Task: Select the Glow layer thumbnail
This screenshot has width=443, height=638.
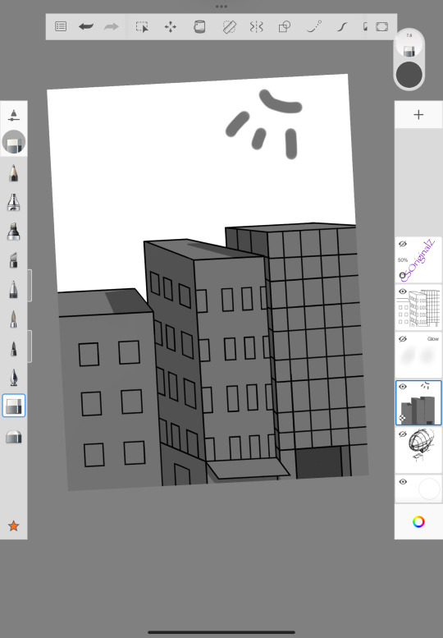Action: pyautogui.click(x=418, y=356)
